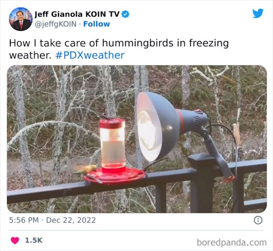Image resolution: width=273 pixels, height=251 pixels.
Task: Click the blue verified checkmark badge
Action: 125,14
